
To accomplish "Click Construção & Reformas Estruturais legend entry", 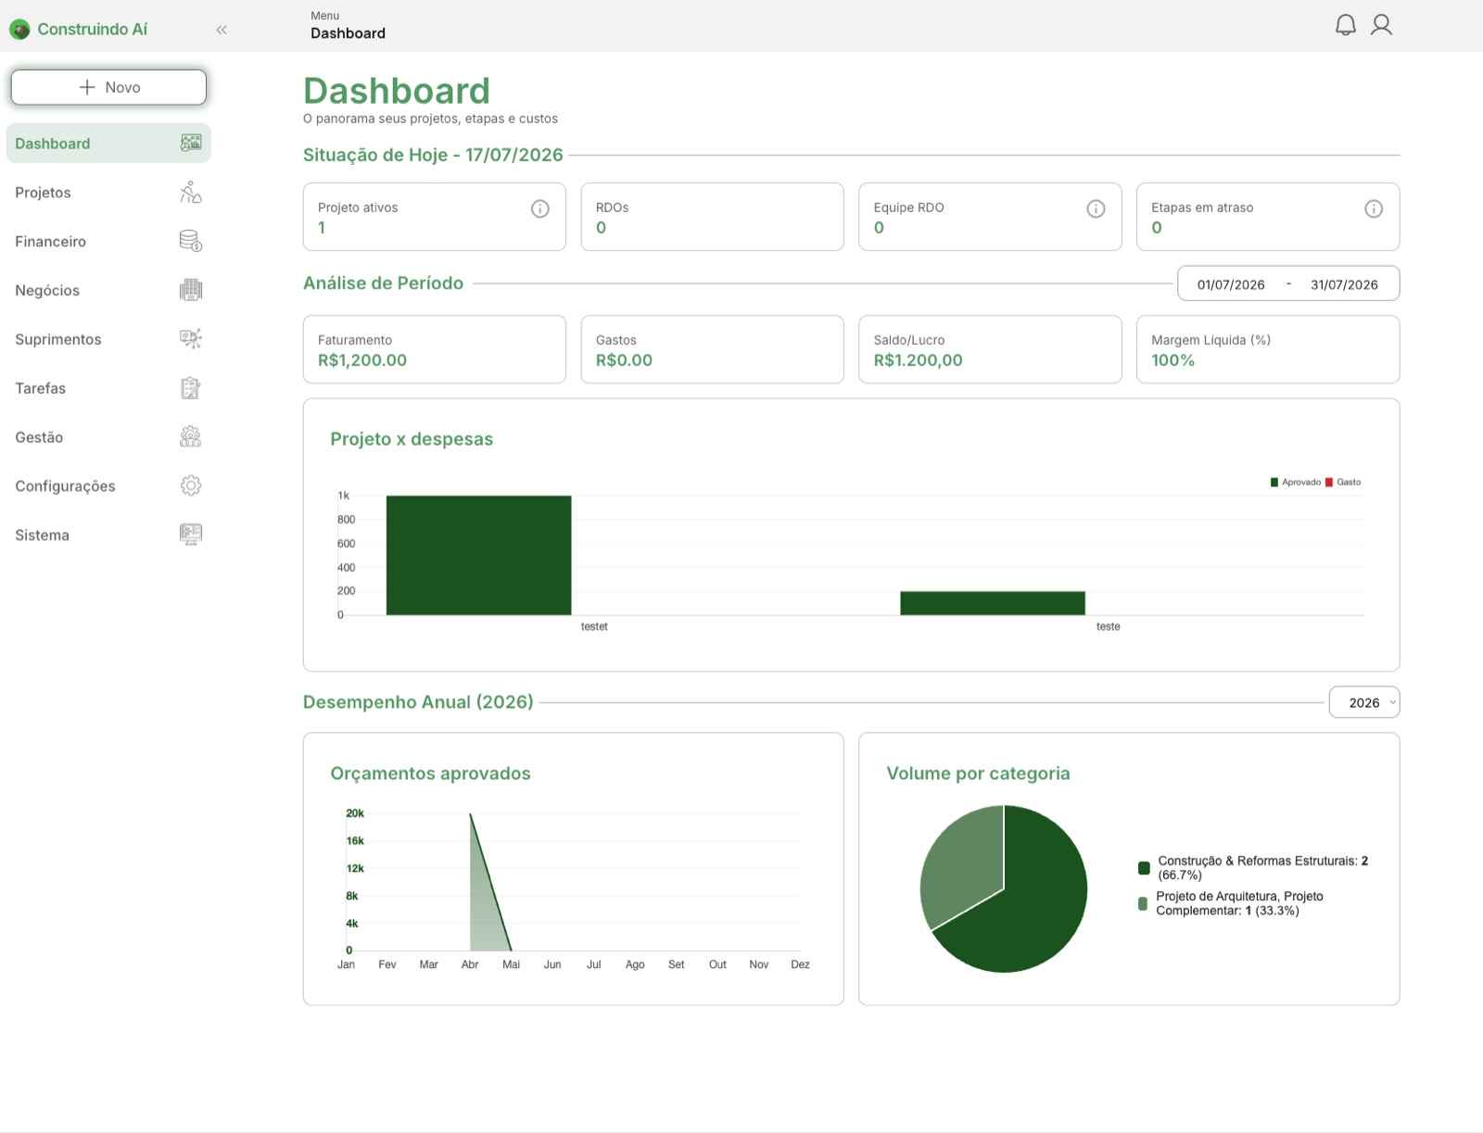I will (1253, 868).
